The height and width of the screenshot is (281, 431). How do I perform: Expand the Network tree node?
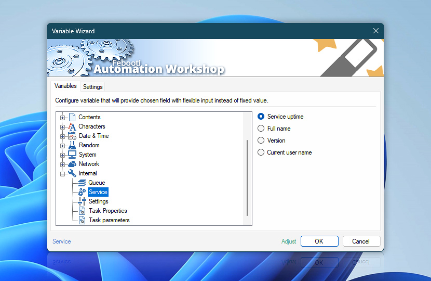click(x=62, y=164)
